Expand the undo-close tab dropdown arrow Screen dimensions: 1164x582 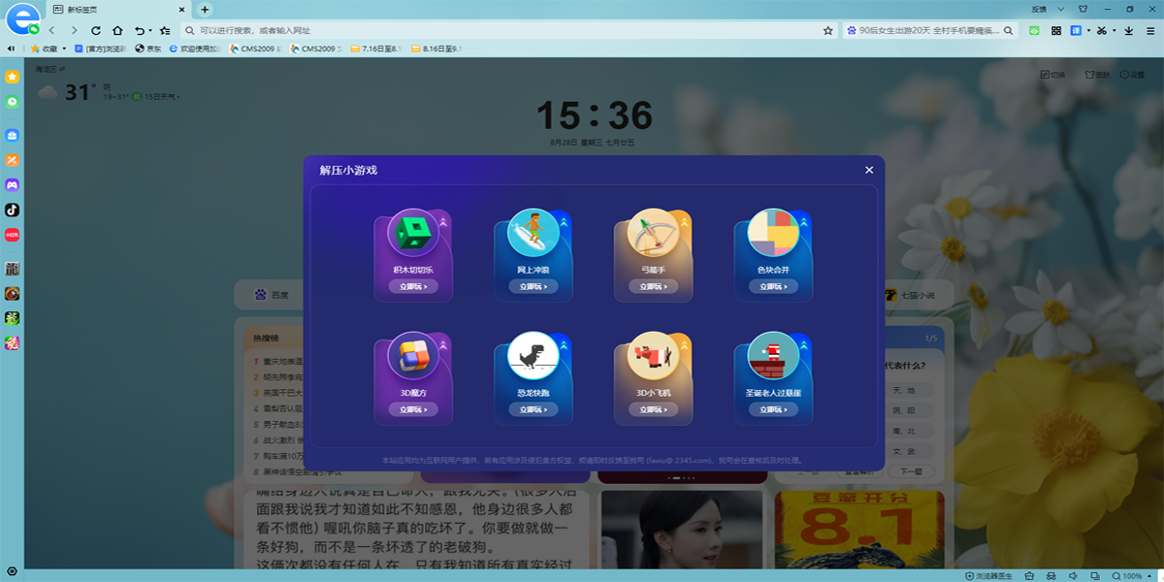coord(150,31)
